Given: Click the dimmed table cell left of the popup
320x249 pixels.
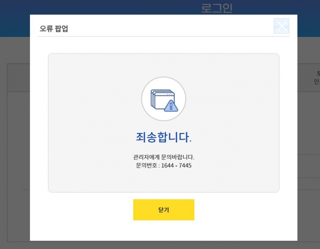Looking at the screenshot, I should point(18,77).
